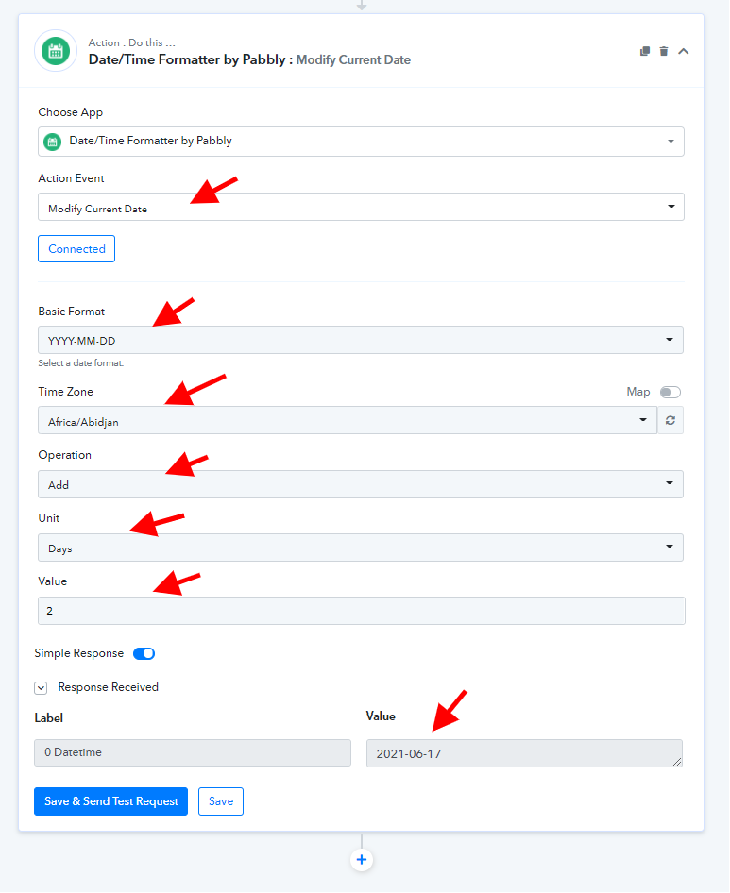Screen dimensions: 730x893
Task: Add a new step with plus icon
Action: pos(362,859)
